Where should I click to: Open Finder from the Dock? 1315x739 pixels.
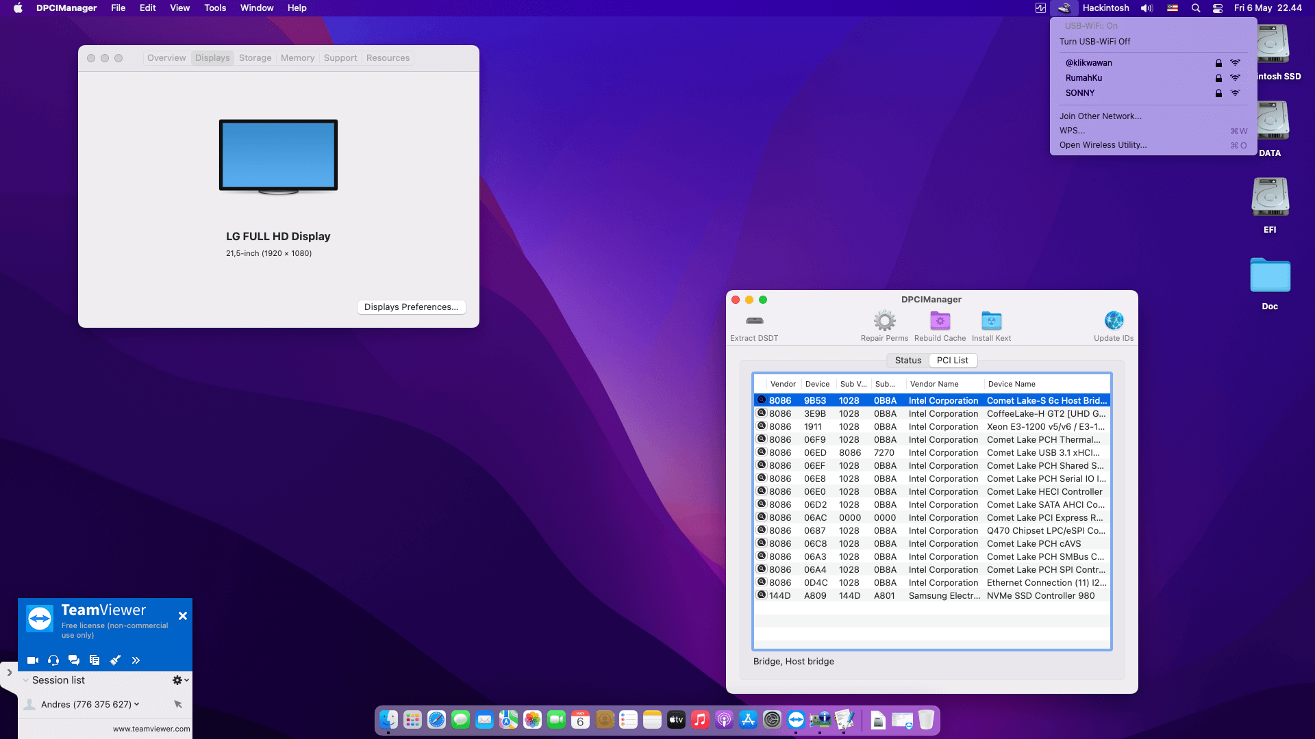pos(388,720)
